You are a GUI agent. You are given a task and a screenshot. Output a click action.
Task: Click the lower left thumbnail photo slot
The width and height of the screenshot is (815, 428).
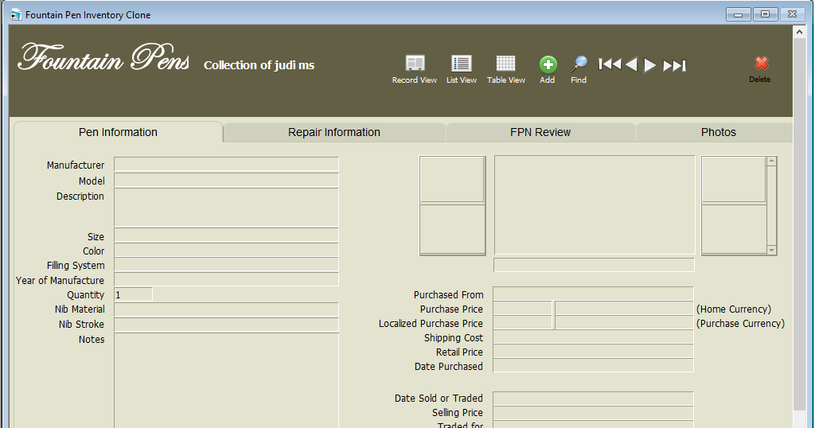tap(452, 229)
